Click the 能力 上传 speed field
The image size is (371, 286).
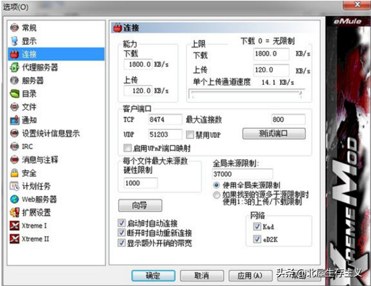point(137,91)
